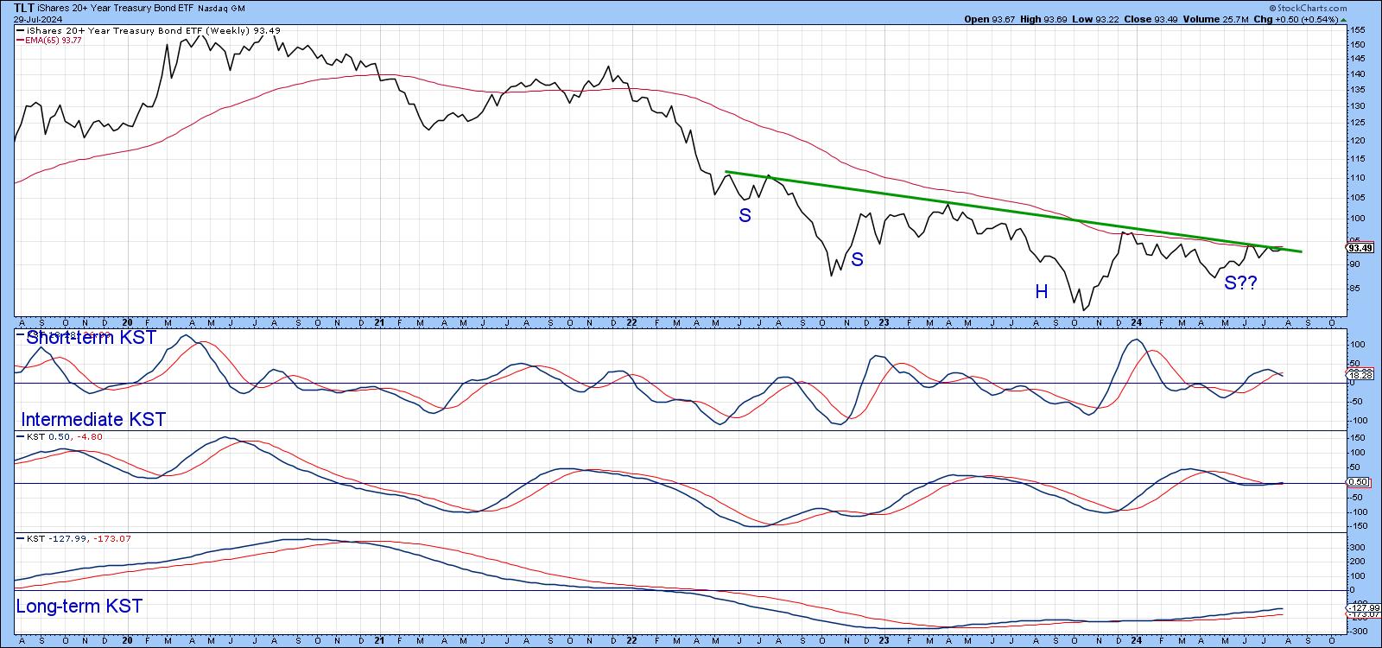Click the Long-term KST panel label
This screenshot has height=648, width=1382.
click(x=79, y=607)
